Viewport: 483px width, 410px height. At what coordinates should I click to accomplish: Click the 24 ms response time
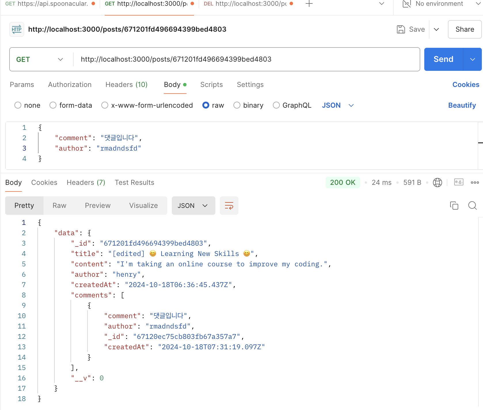tap(381, 183)
